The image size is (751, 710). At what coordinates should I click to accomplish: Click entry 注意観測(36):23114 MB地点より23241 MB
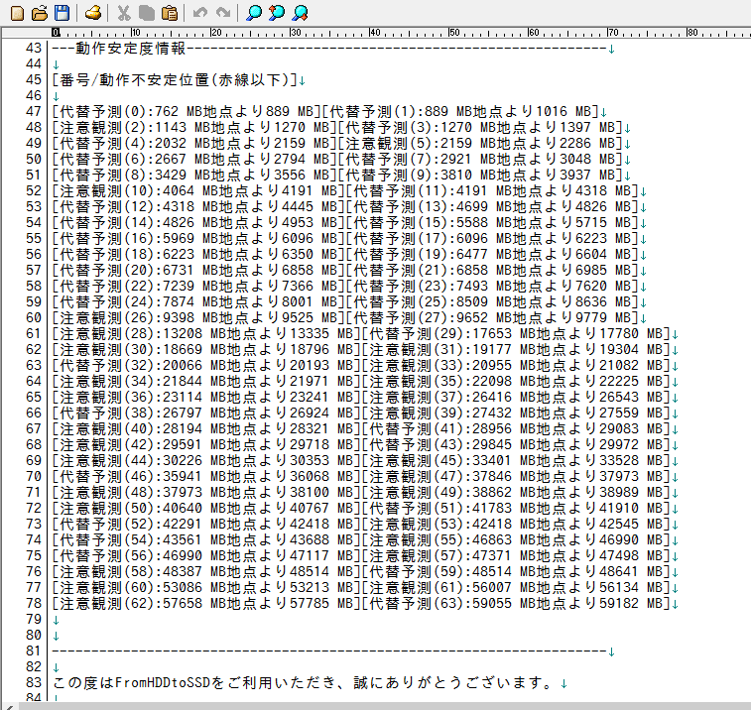(206, 397)
